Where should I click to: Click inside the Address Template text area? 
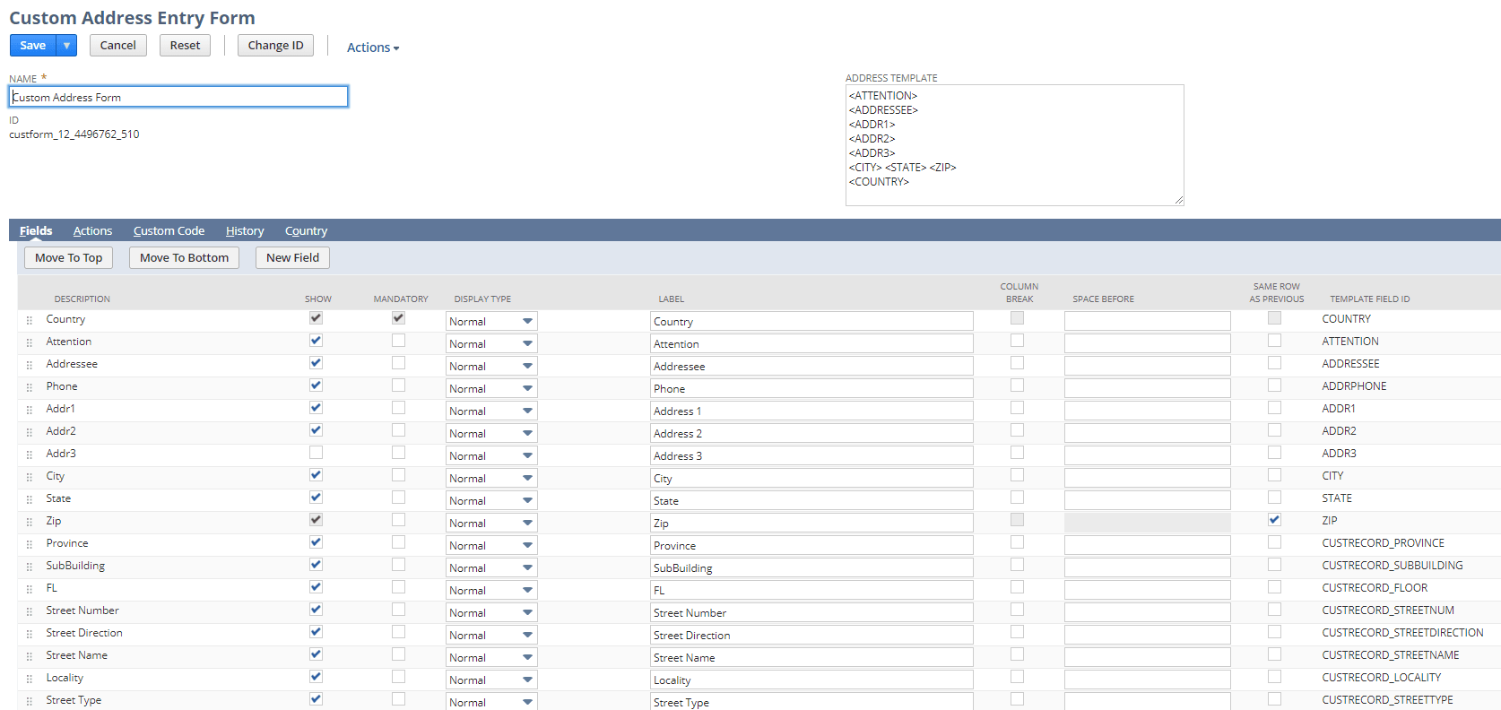click(x=1014, y=145)
